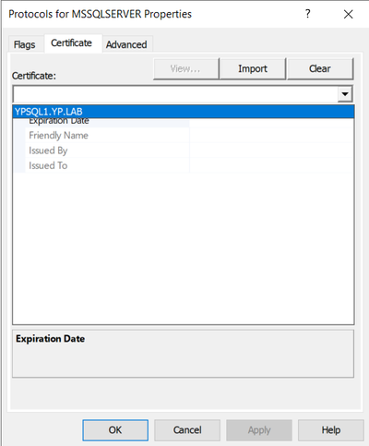369x446 pixels.
Task: Select the Issued To property row
Action: click(x=184, y=165)
